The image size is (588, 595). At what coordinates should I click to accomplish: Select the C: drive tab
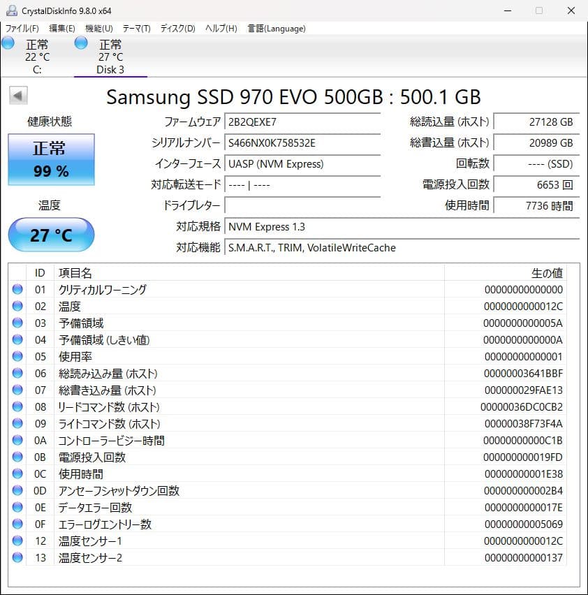37,56
